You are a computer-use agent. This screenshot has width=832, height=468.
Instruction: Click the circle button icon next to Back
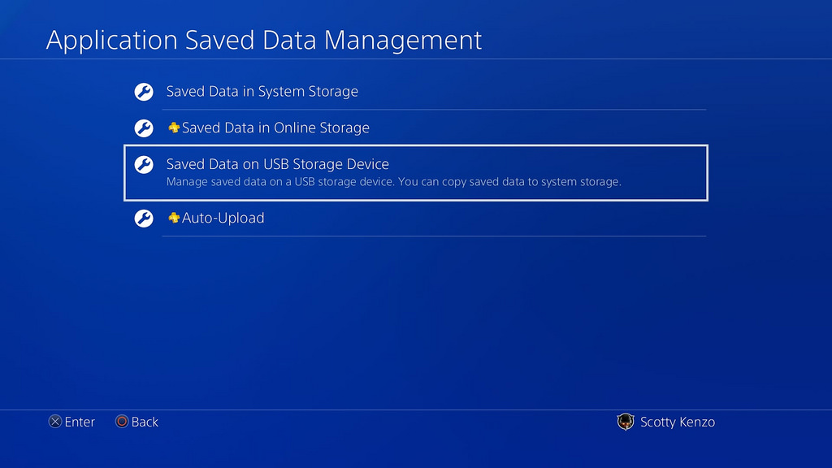point(122,422)
